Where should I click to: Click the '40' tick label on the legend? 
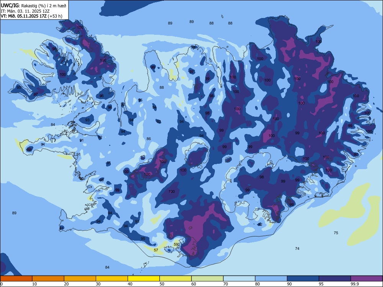[x=130, y=284]
